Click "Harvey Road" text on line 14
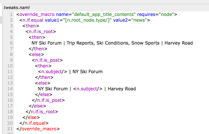209x134 pixels. pos(122,89)
